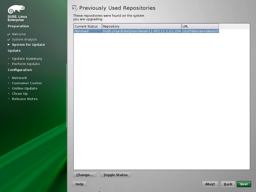
Task: Toggle Status of the selected repository
Action: 116,175
